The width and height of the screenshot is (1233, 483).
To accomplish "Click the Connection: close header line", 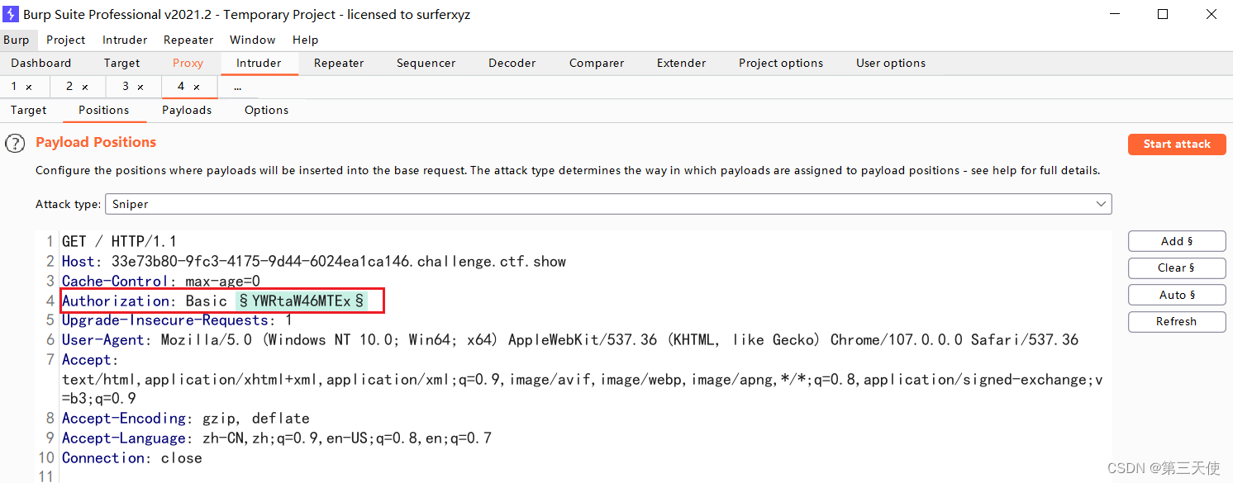I will click(x=132, y=458).
